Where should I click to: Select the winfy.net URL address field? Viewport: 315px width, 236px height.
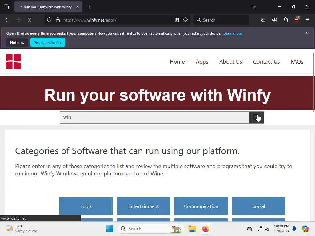[117, 20]
